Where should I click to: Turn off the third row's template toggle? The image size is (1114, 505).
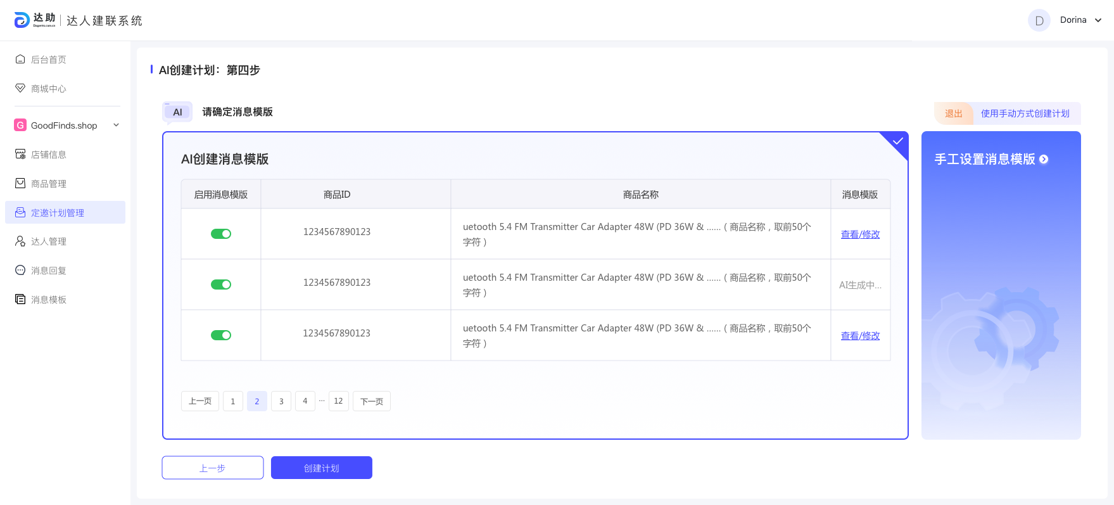pyautogui.click(x=221, y=335)
